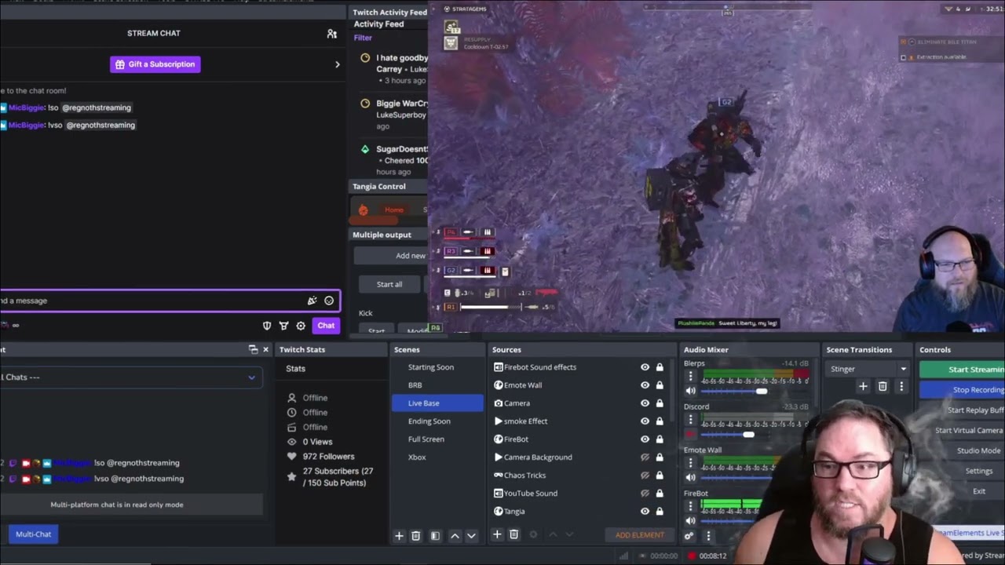Unmute the Discord audio speaker icon
Image resolution: width=1005 pixels, height=565 pixels.
pyautogui.click(x=691, y=434)
